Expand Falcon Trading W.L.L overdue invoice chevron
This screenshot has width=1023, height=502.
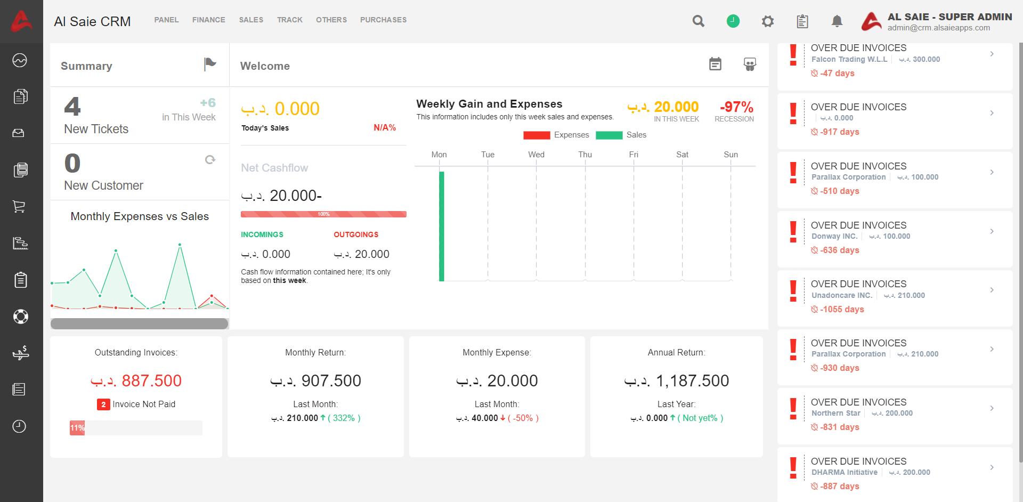992,54
